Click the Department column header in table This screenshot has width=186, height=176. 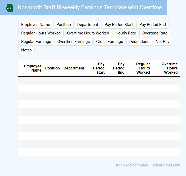tap(74, 68)
